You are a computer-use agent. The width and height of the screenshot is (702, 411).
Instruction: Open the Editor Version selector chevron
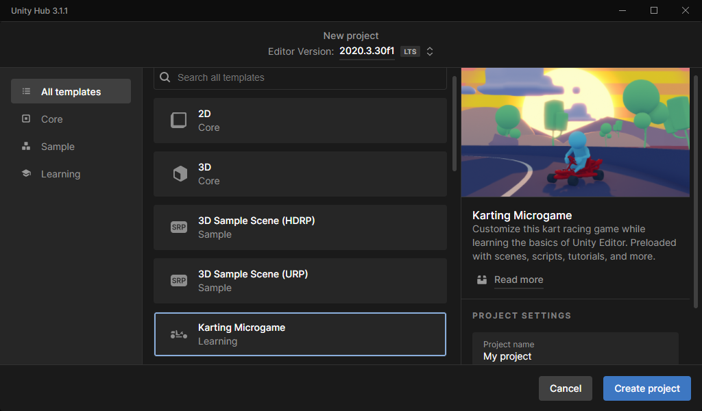[430, 51]
